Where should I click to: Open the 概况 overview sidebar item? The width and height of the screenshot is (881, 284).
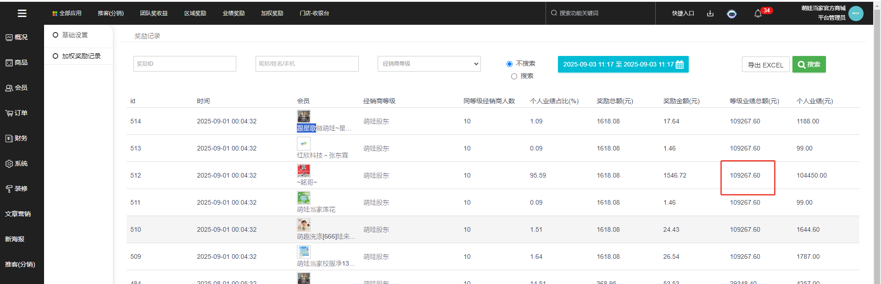coord(17,37)
